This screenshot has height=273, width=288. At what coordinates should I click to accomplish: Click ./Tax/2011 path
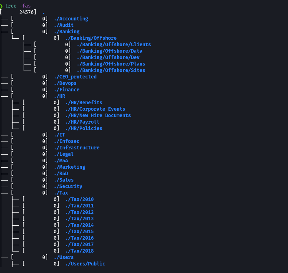79,206
